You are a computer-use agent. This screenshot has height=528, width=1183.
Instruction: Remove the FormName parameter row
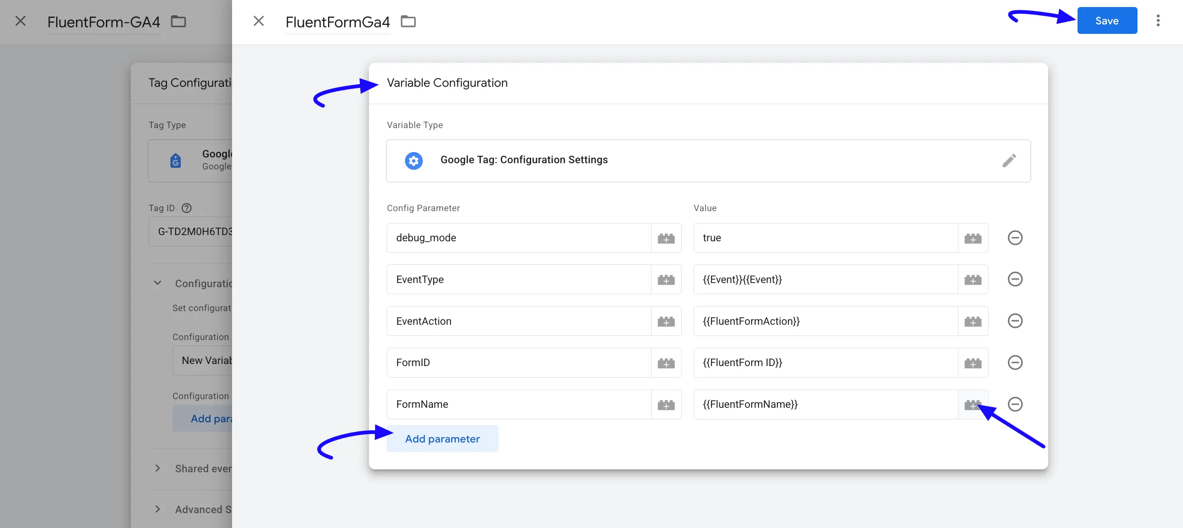tap(1015, 404)
